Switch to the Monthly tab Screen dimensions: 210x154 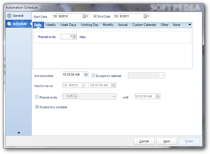coord(108,25)
